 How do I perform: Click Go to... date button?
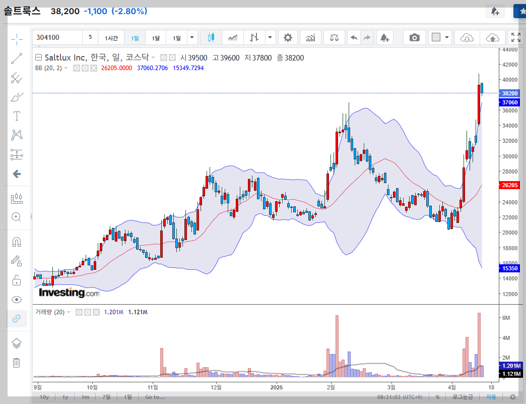coord(155,397)
